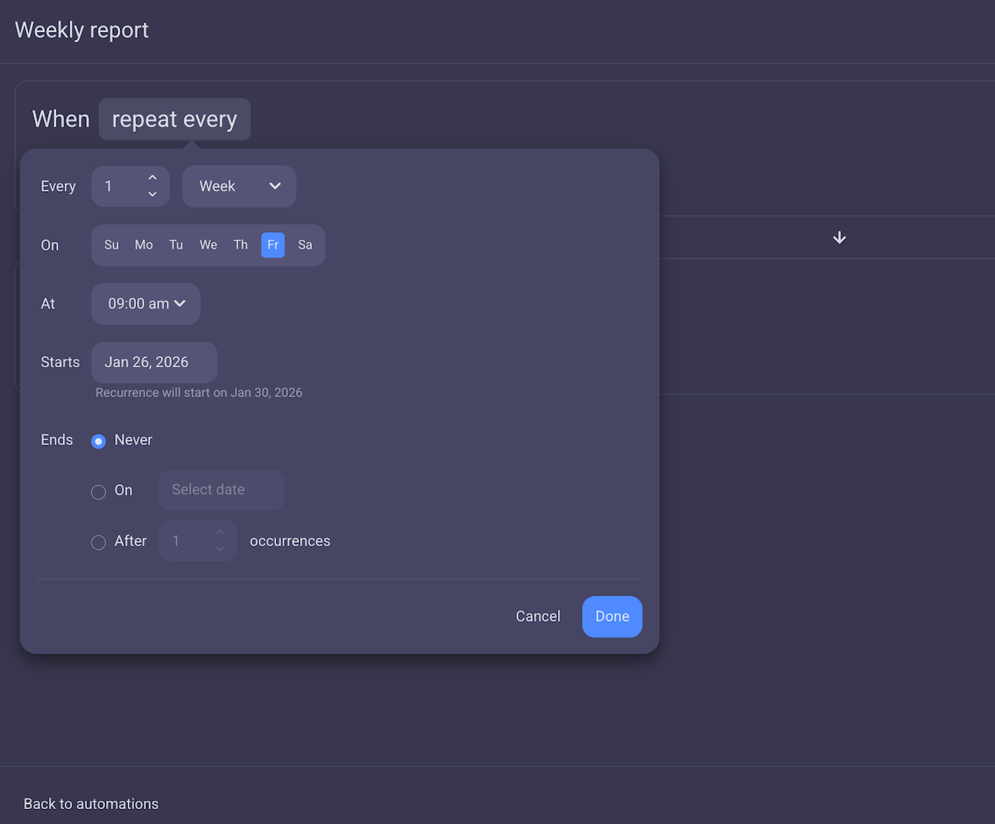Select the After occurrences end option

(x=98, y=542)
